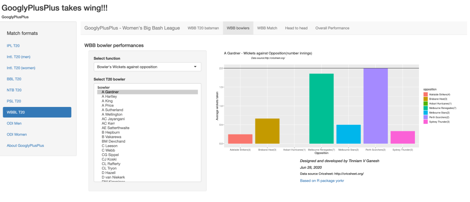Choose bowler D van Niekerk

113,177
